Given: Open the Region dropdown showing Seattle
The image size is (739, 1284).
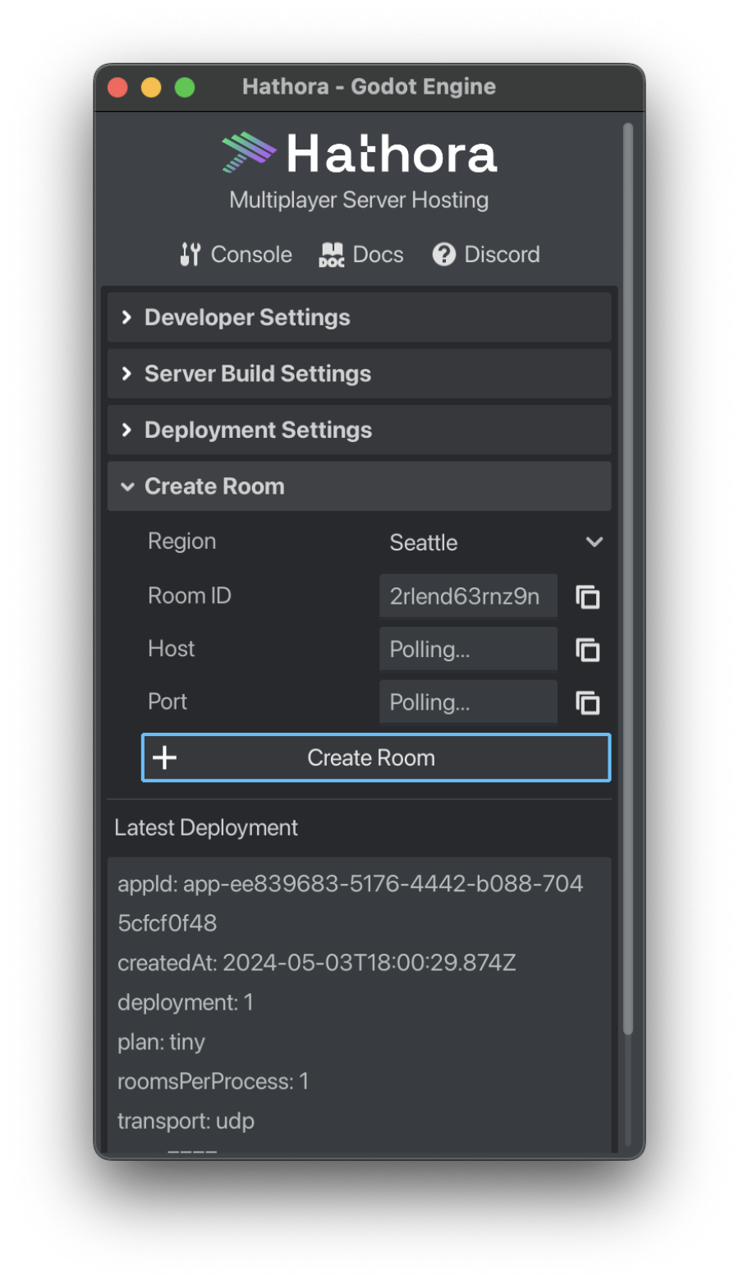Looking at the screenshot, I should pyautogui.click(x=496, y=542).
